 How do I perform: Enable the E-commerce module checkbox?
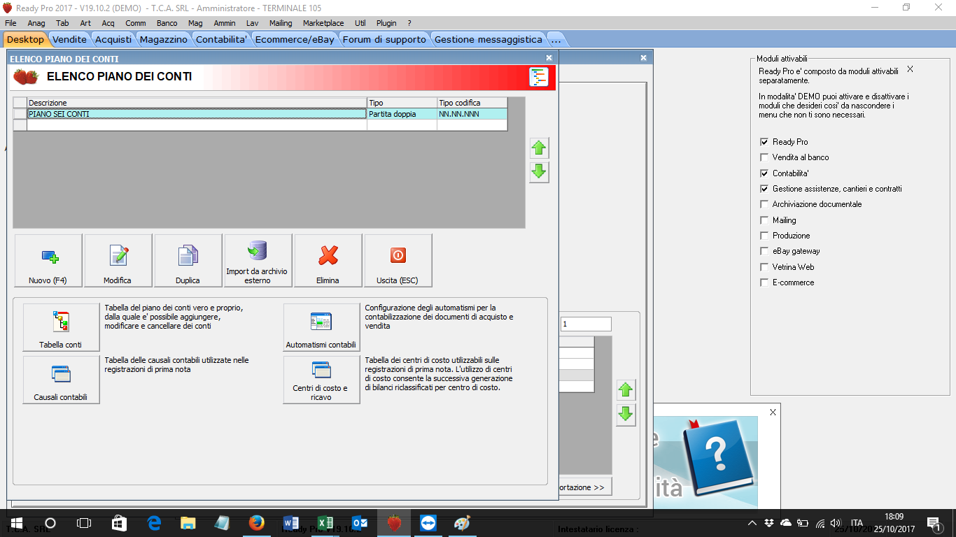(x=764, y=282)
